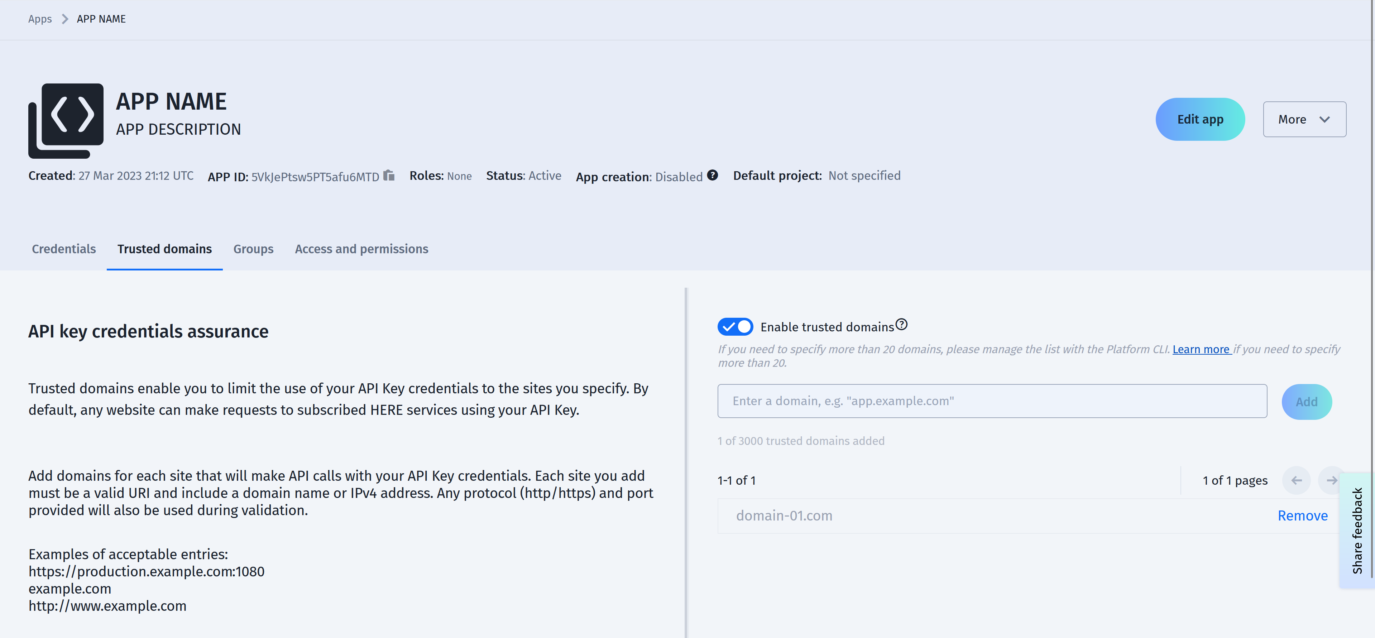The image size is (1375, 638).
Task: Remove domain-01.com from trusted domains
Action: (1302, 515)
